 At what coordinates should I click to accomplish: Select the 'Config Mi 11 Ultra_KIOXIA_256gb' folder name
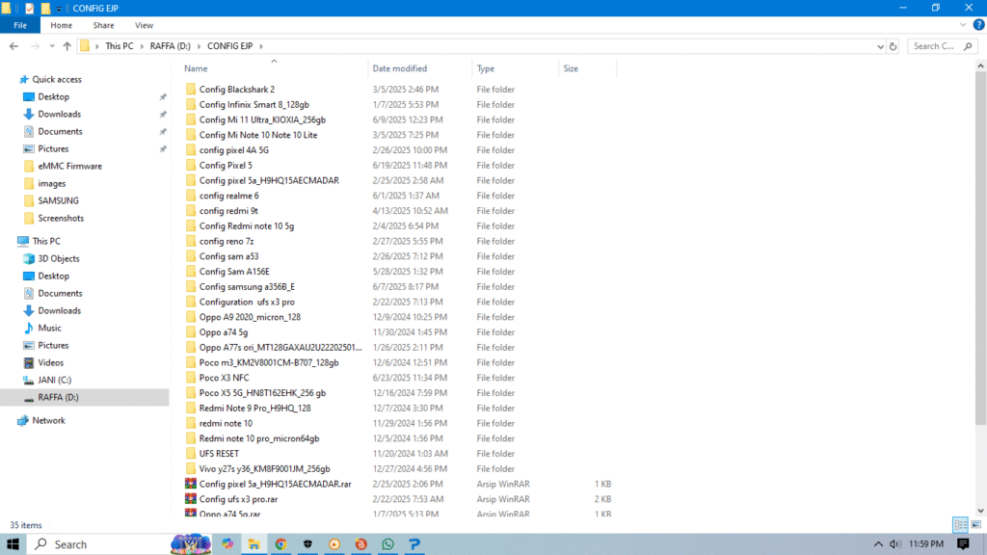pos(262,119)
